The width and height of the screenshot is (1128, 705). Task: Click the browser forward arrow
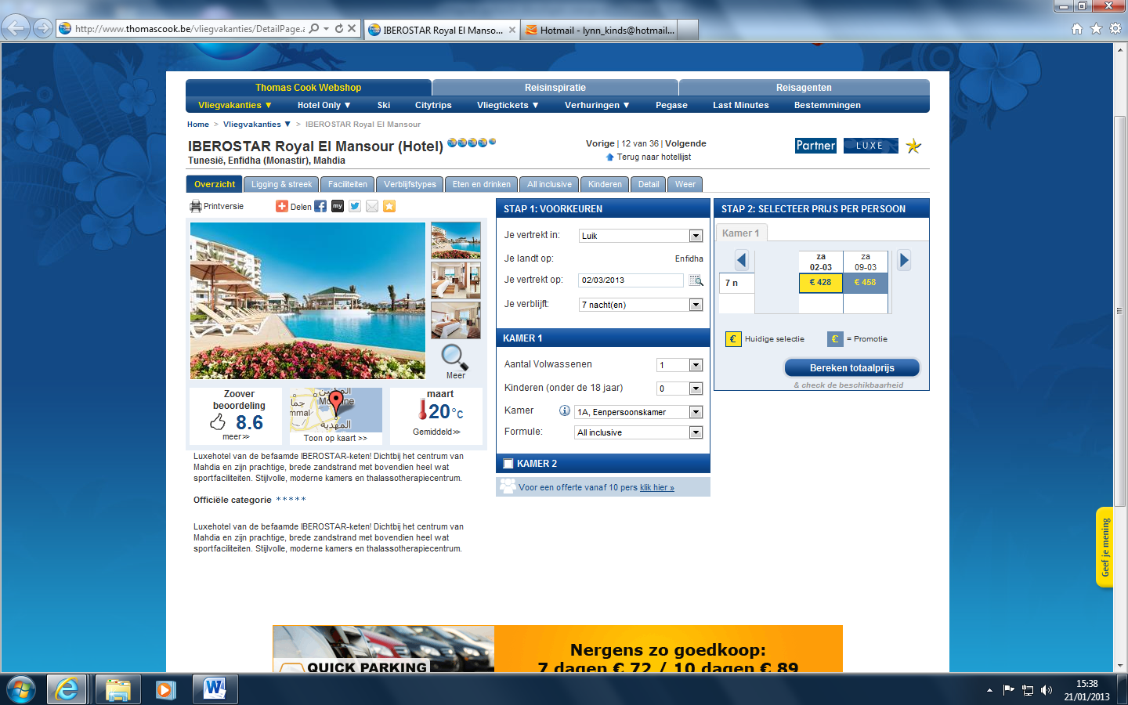(x=43, y=29)
